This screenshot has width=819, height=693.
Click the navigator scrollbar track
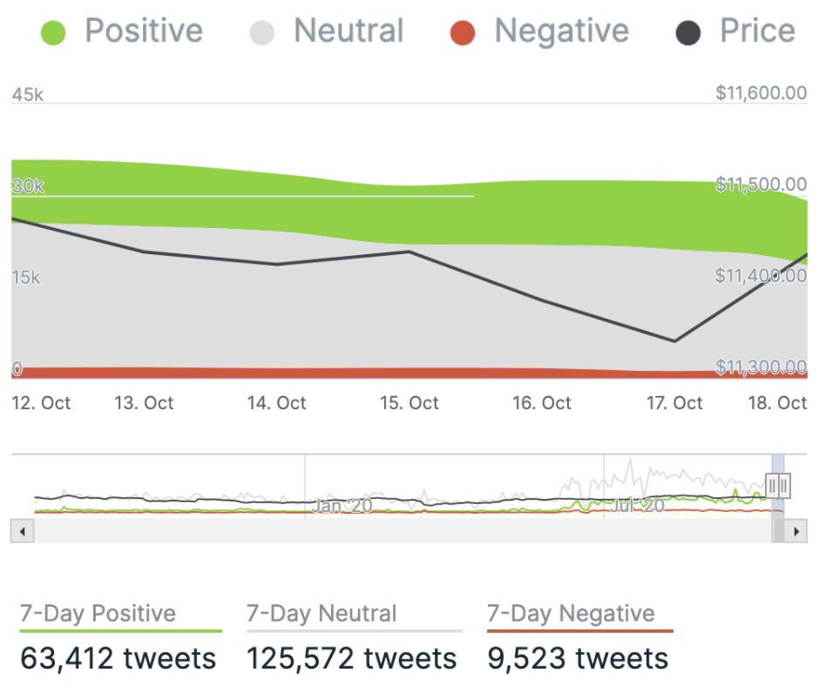click(392, 529)
